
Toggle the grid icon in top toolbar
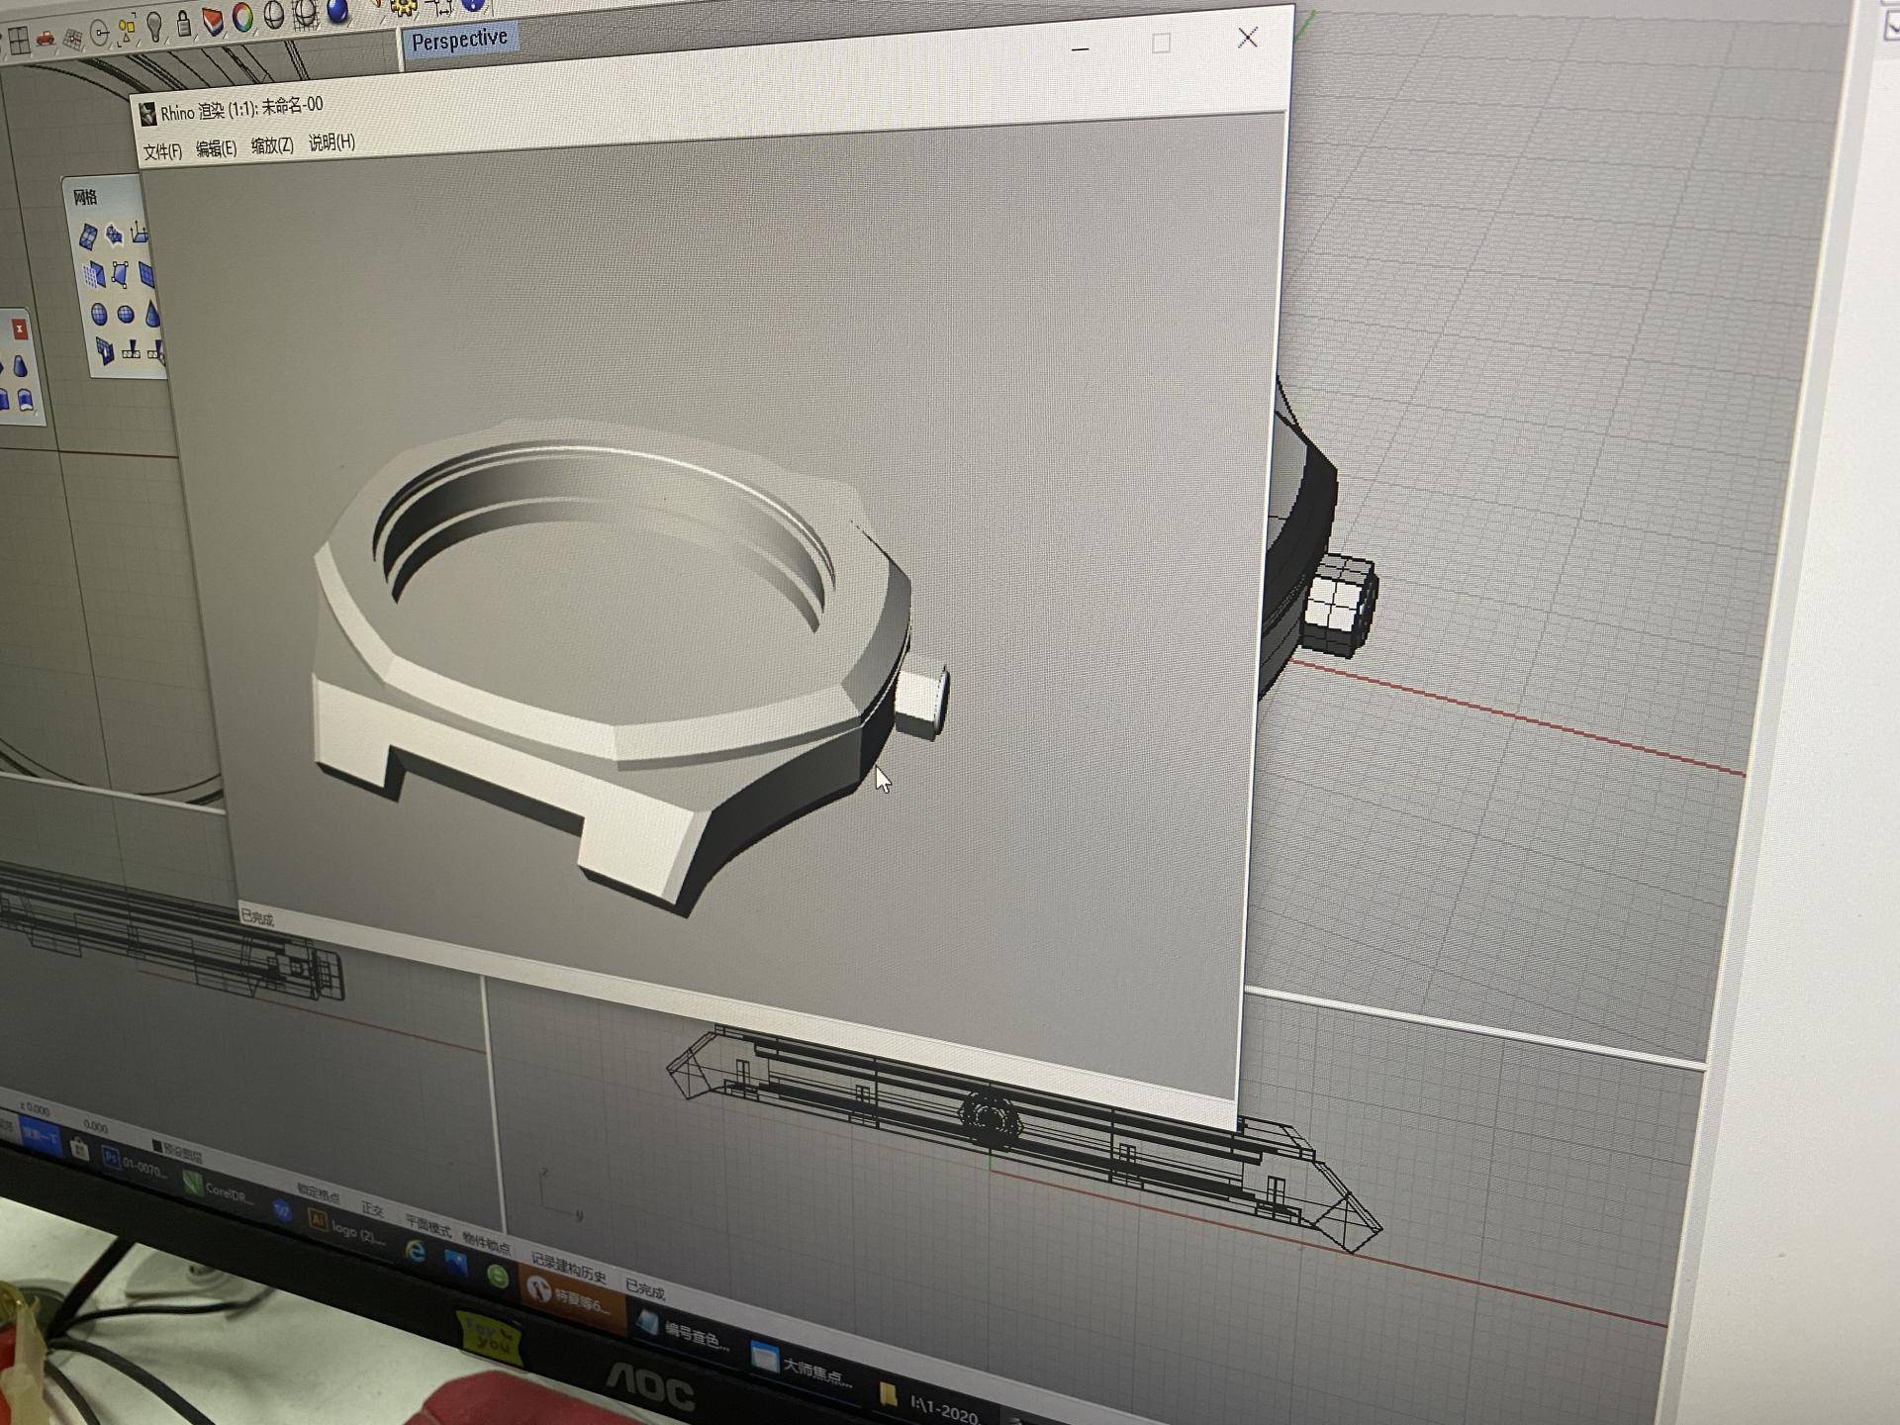[x=72, y=39]
